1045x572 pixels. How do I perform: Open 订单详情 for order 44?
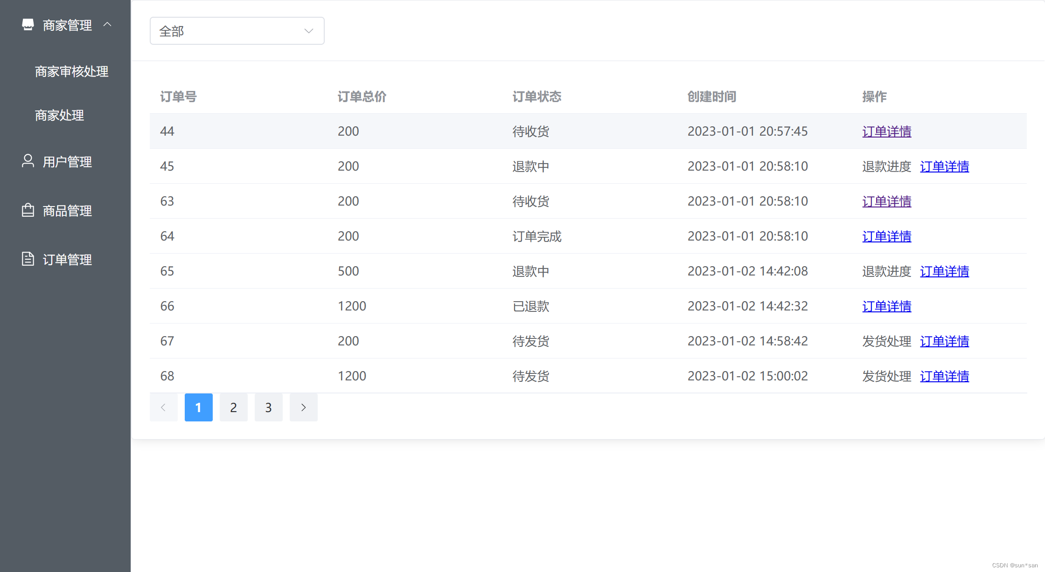point(886,131)
